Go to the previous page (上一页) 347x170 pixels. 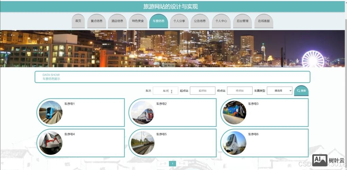click(163, 164)
